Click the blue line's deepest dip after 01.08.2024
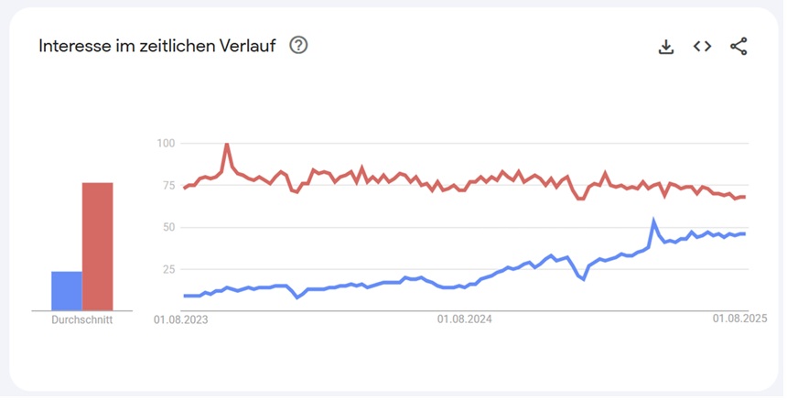Image resolution: width=787 pixels, height=400 pixels. pos(583,278)
